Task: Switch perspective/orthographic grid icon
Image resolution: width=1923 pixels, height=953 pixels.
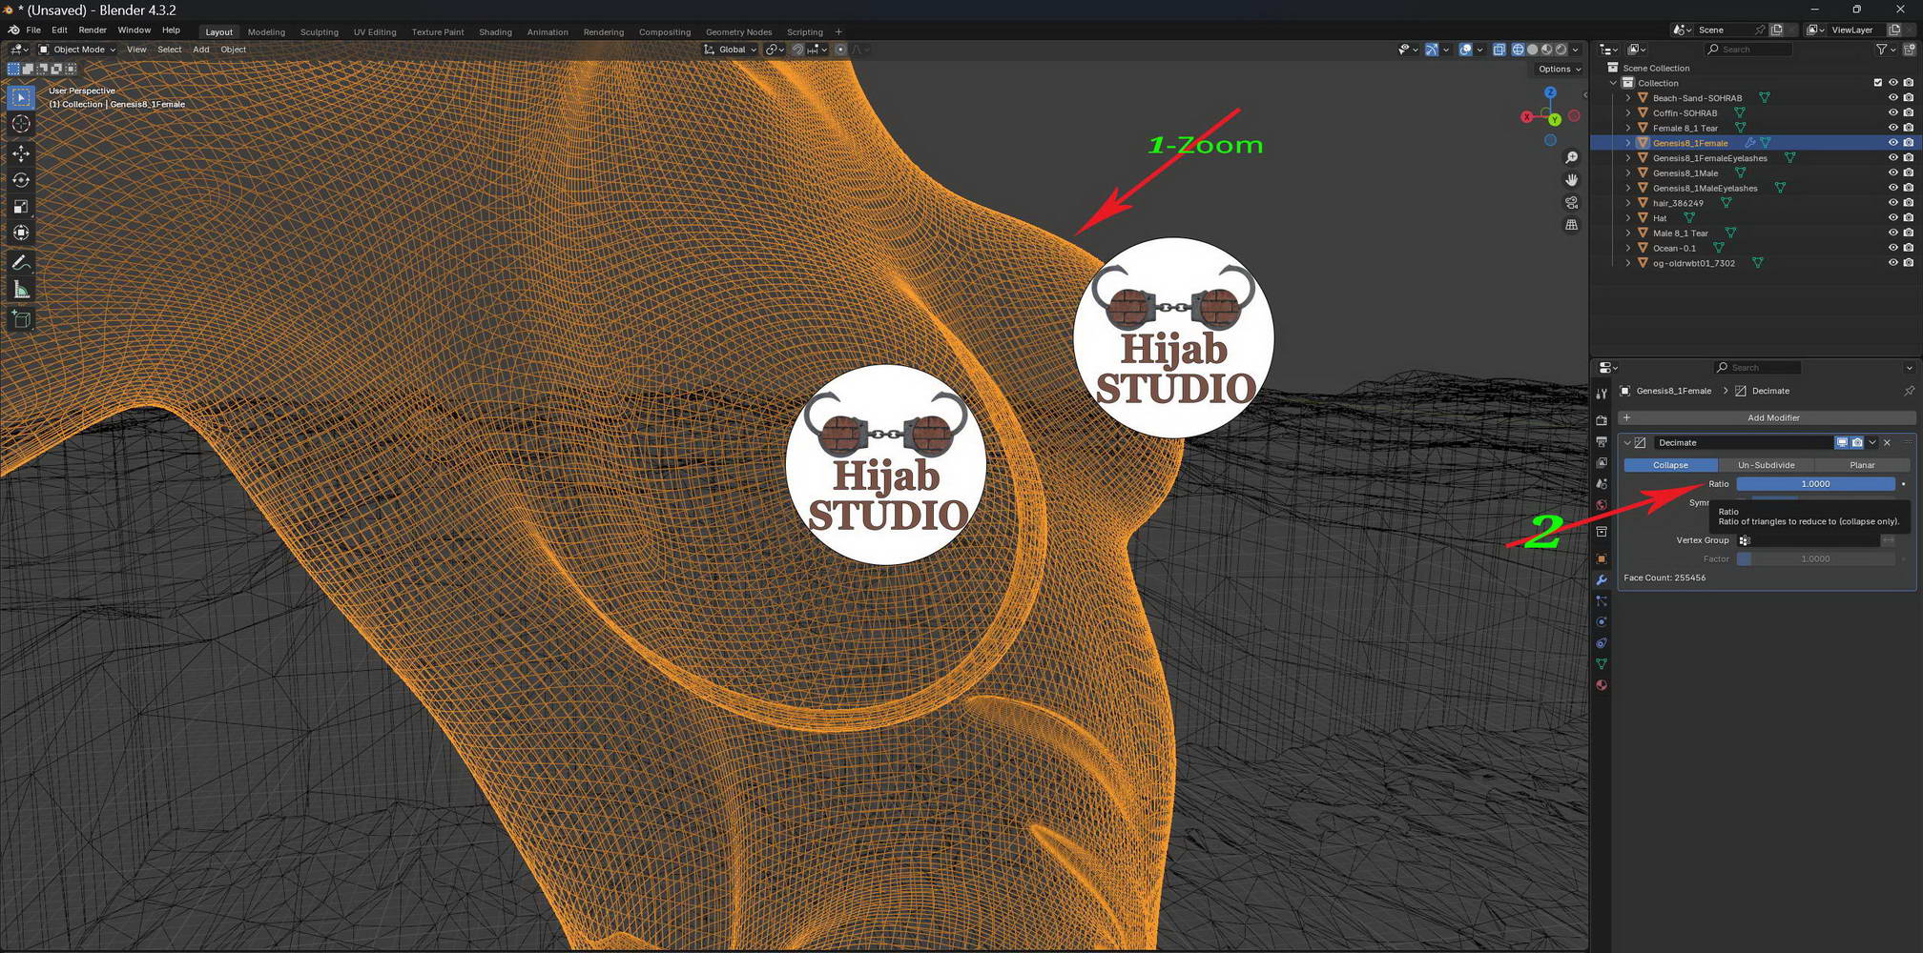Action: (1572, 225)
